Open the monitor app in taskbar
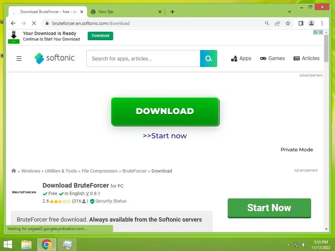 tap(67, 244)
